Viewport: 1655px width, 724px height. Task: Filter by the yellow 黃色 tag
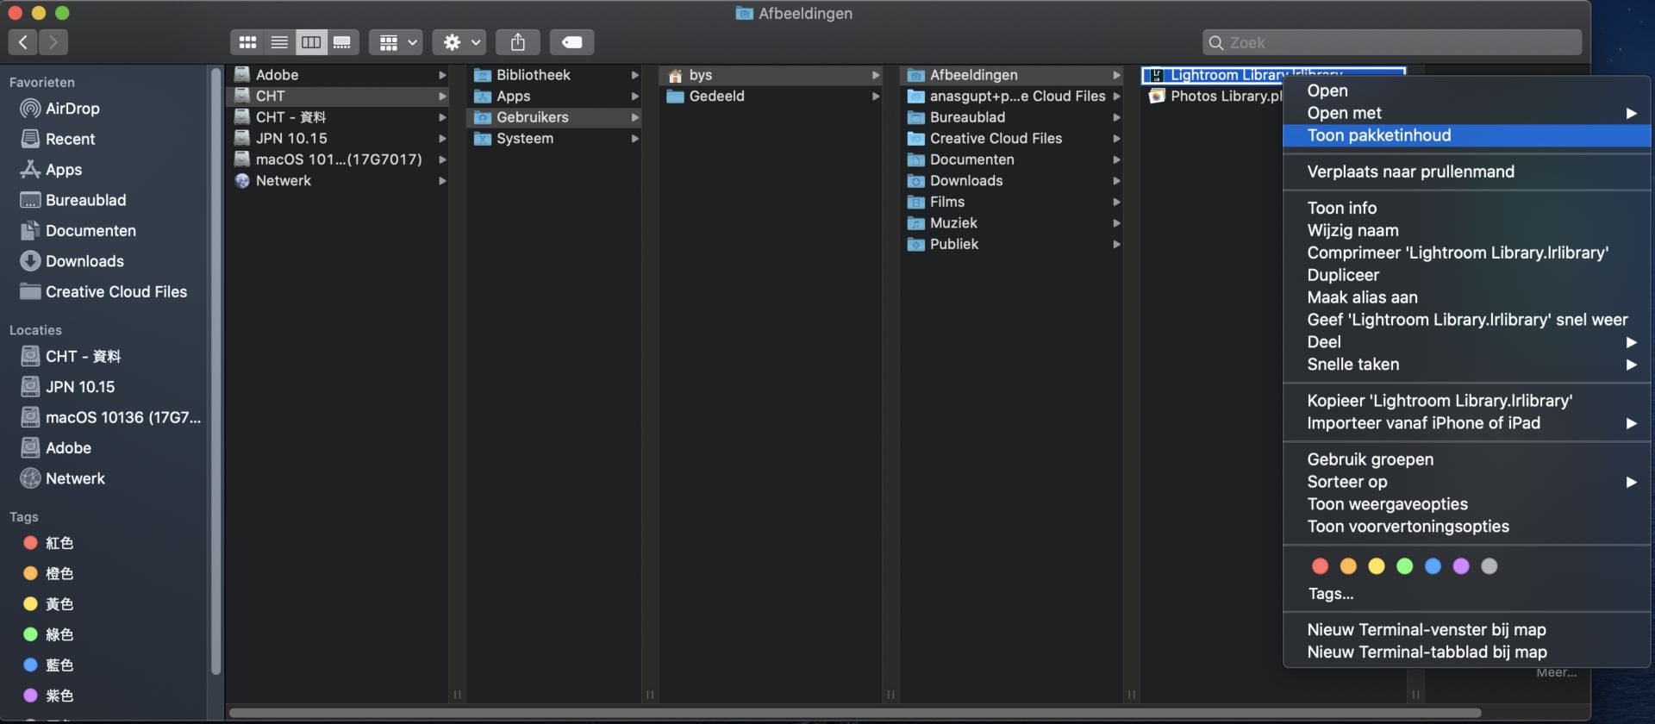pyautogui.click(x=48, y=604)
